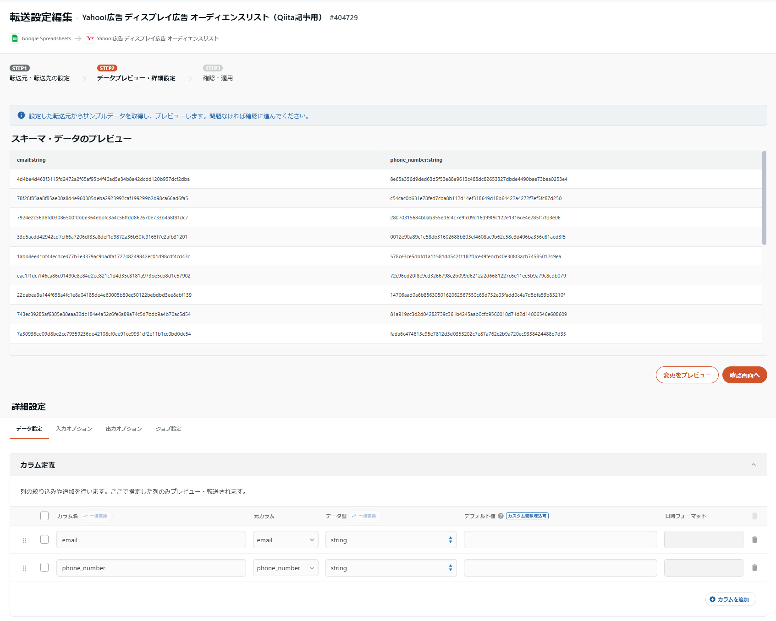Check the phone_number row checkbox
The width and height of the screenshot is (776, 621).
pos(44,567)
